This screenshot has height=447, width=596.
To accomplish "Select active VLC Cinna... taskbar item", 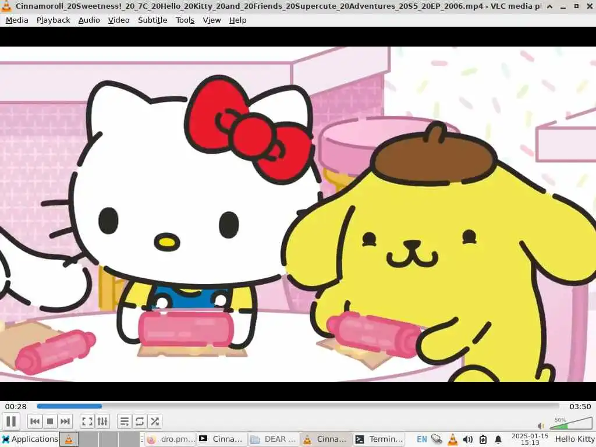I will (325, 439).
